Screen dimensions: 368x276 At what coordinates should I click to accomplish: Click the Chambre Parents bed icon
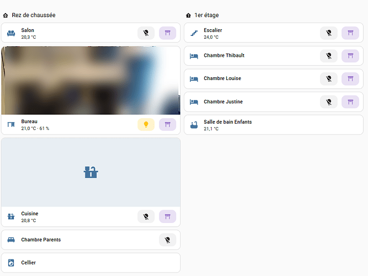tap(11, 240)
